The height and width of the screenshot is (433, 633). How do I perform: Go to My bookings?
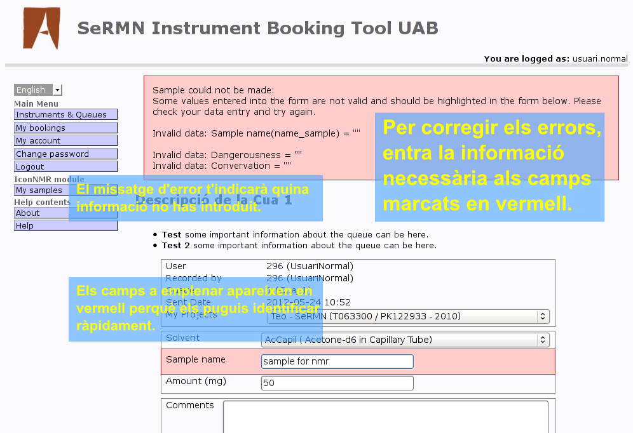tap(66, 128)
